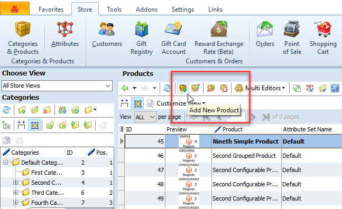The width and height of the screenshot is (342, 209).
Task: Click the colored shapes recycle icon in Categories
Action: coord(62,110)
